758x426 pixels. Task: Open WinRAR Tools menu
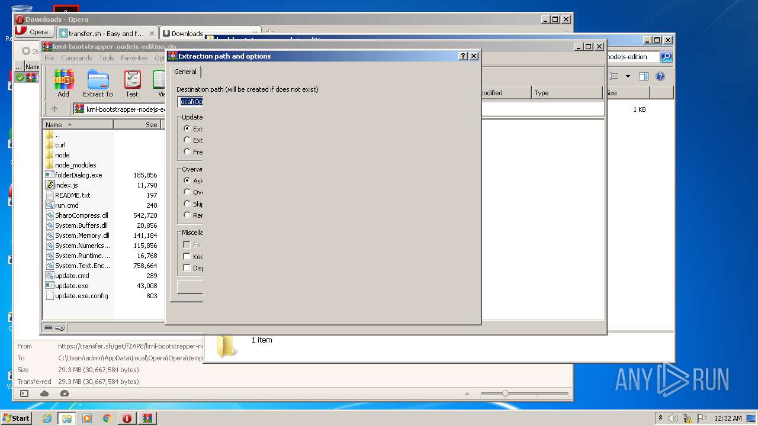pos(107,58)
